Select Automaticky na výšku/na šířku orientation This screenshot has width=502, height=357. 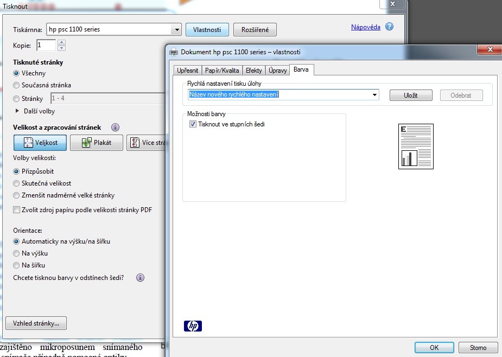point(16,241)
